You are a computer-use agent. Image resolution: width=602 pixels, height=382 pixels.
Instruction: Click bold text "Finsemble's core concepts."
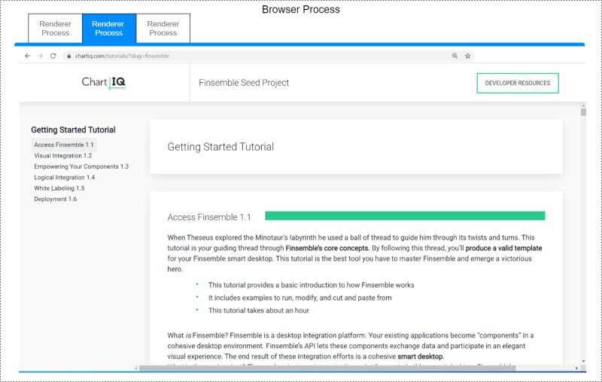(327, 248)
